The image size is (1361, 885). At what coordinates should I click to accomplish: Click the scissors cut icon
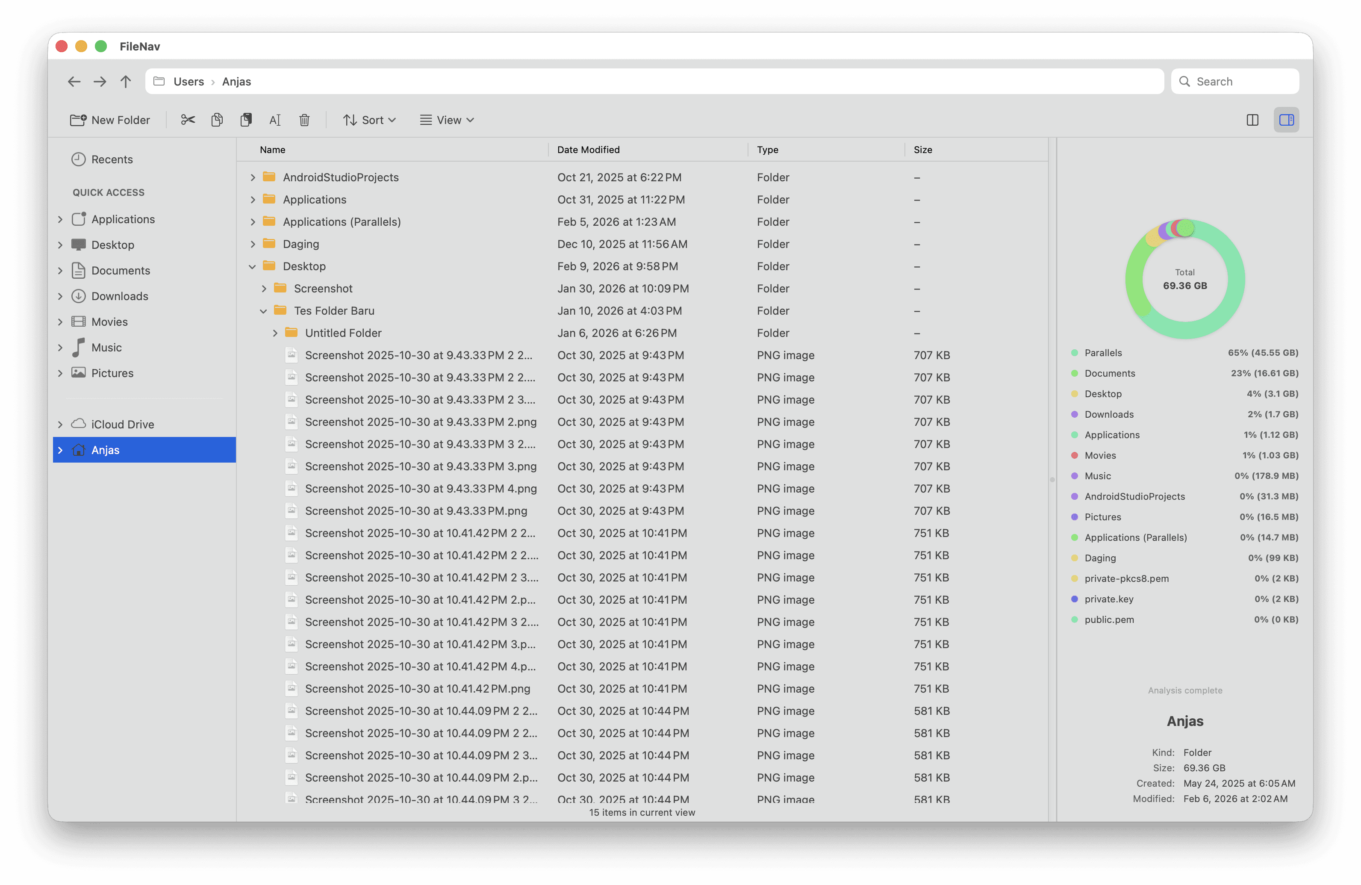click(188, 120)
